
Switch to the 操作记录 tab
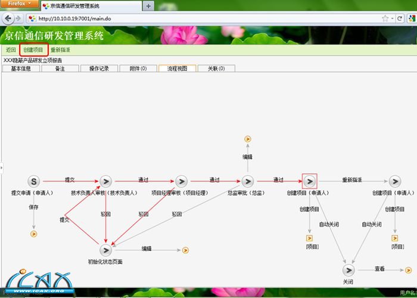point(99,69)
